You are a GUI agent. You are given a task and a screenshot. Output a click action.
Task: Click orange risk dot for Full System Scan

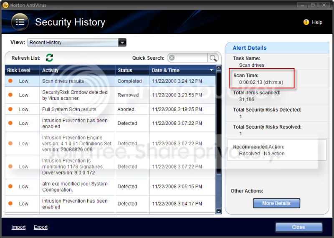(10, 109)
